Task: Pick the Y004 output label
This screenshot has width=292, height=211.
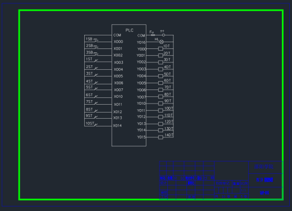Action: (x=142, y=76)
